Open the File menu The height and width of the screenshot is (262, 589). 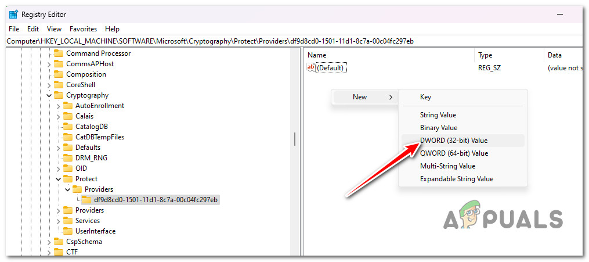[14, 29]
